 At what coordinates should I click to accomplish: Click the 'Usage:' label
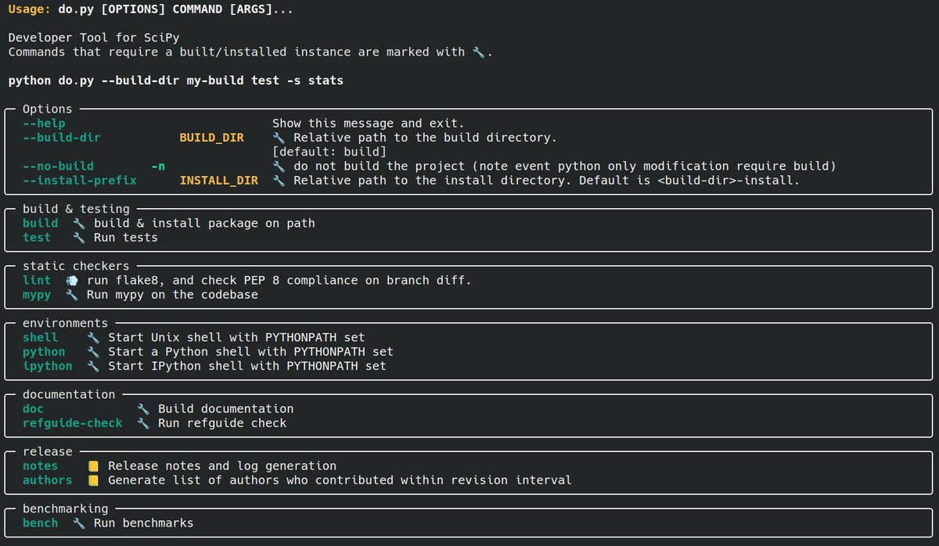click(x=30, y=9)
